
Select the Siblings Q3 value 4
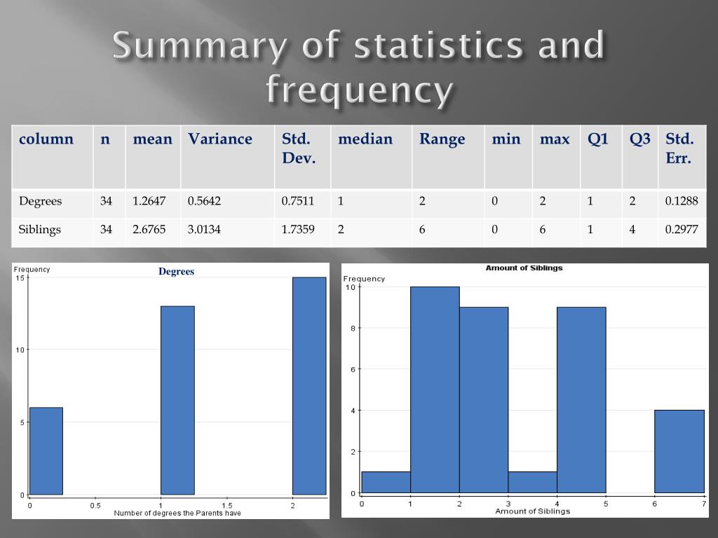click(632, 229)
